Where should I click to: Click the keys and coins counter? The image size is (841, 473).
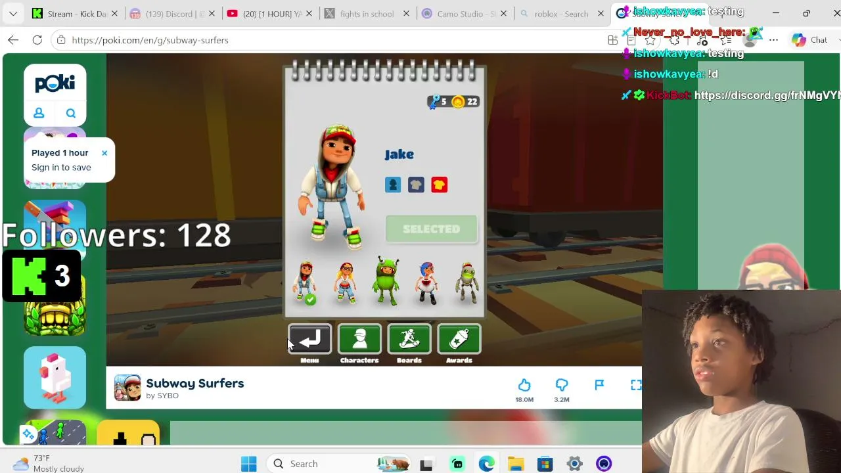coord(453,102)
